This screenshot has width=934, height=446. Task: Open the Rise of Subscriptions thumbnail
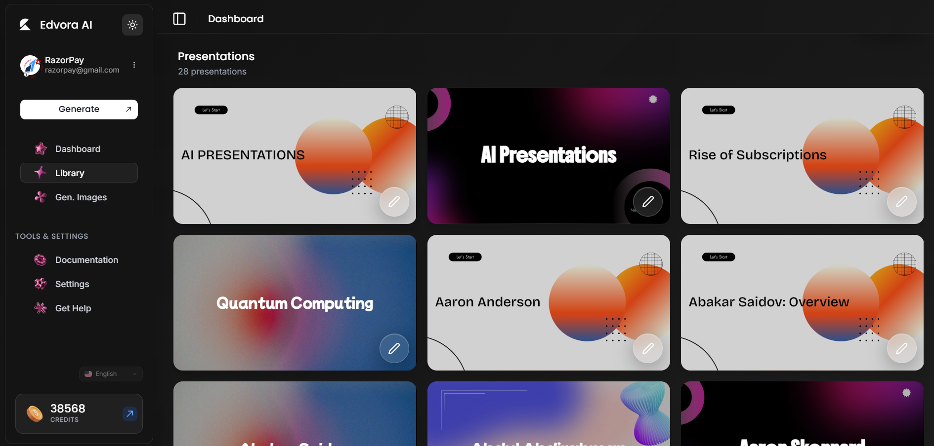pos(802,156)
